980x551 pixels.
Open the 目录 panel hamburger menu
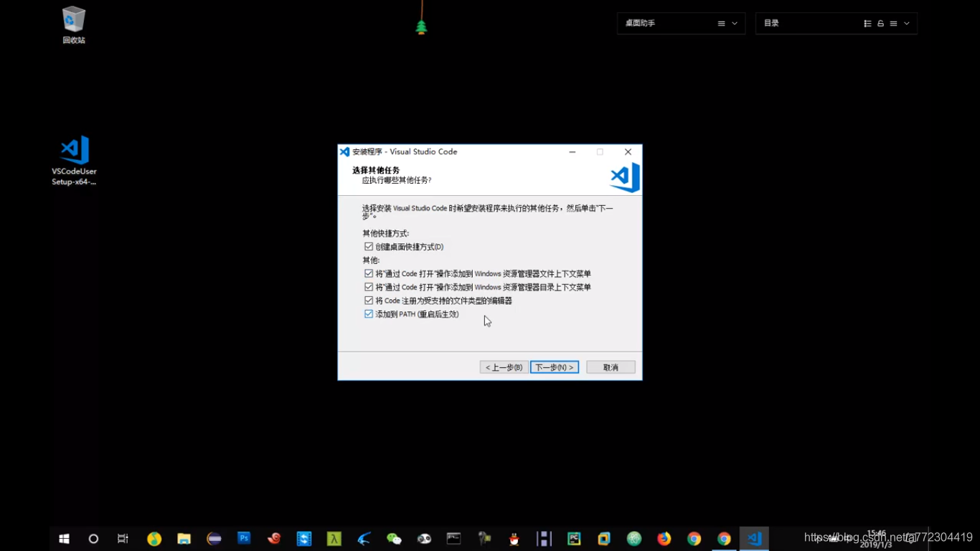click(x=893, y=24)
